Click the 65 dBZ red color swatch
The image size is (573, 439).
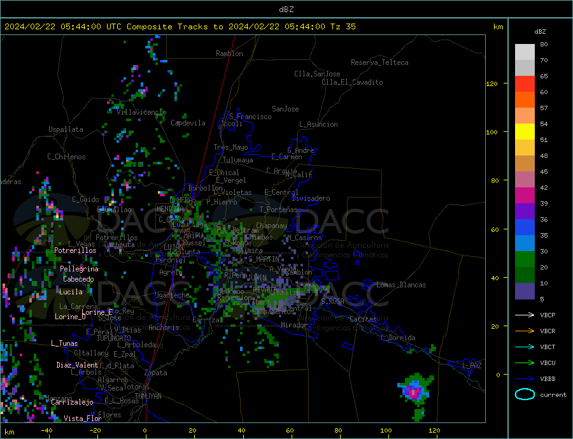[x=525, y=83]
